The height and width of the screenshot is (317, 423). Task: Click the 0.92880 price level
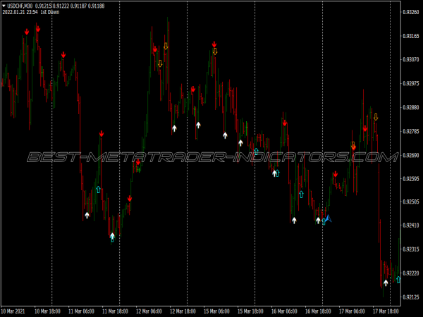[411, 107]
